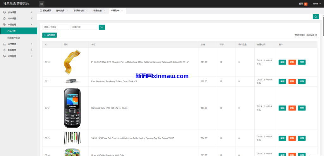
Task: Click the 提现 notification badge
Action: [x=305, y=4]
